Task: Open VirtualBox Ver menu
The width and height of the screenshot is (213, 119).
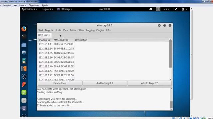Action: tap(15, 5)
